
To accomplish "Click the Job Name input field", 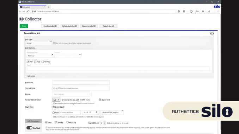I will click(x=81, y=82).
